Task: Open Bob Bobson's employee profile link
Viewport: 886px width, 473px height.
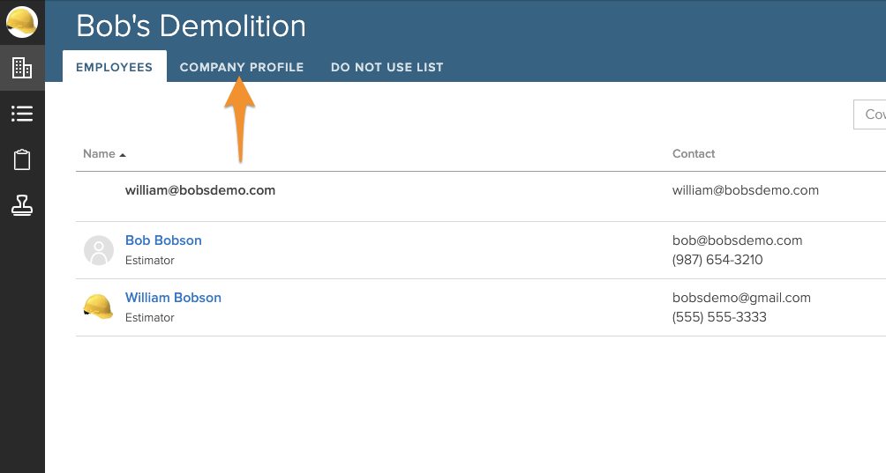Action: click(163, 240)
